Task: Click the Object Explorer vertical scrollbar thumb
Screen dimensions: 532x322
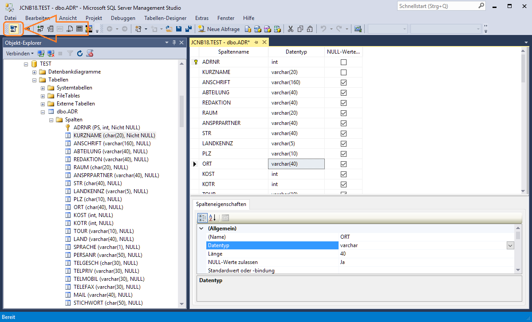Action: tap(181, 111)
